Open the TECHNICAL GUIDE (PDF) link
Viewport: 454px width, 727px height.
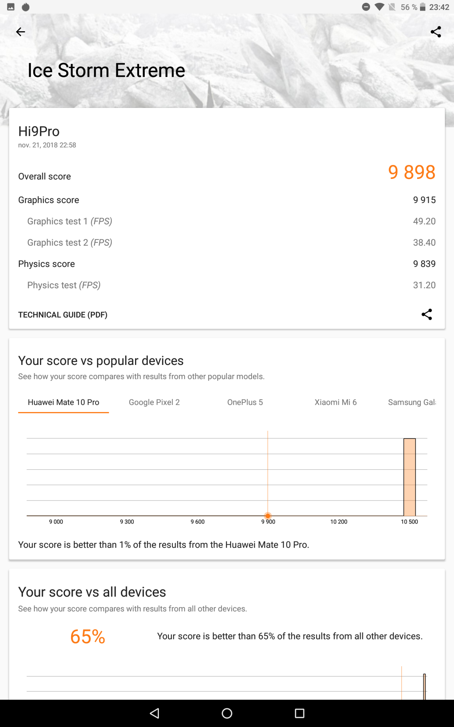[63, 315]
